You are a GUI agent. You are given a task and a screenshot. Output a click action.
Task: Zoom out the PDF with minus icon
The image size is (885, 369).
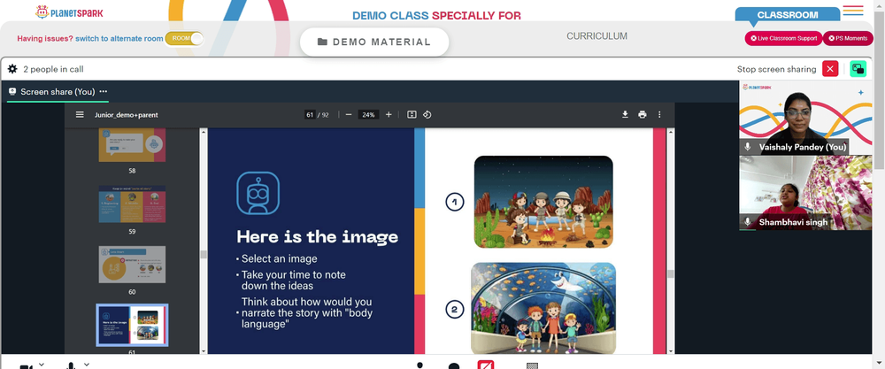pyautogui.click(x=348, y=114)
